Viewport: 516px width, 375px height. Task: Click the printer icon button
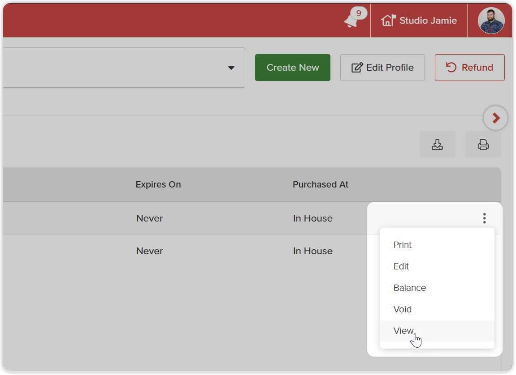(x=483, y=145)
